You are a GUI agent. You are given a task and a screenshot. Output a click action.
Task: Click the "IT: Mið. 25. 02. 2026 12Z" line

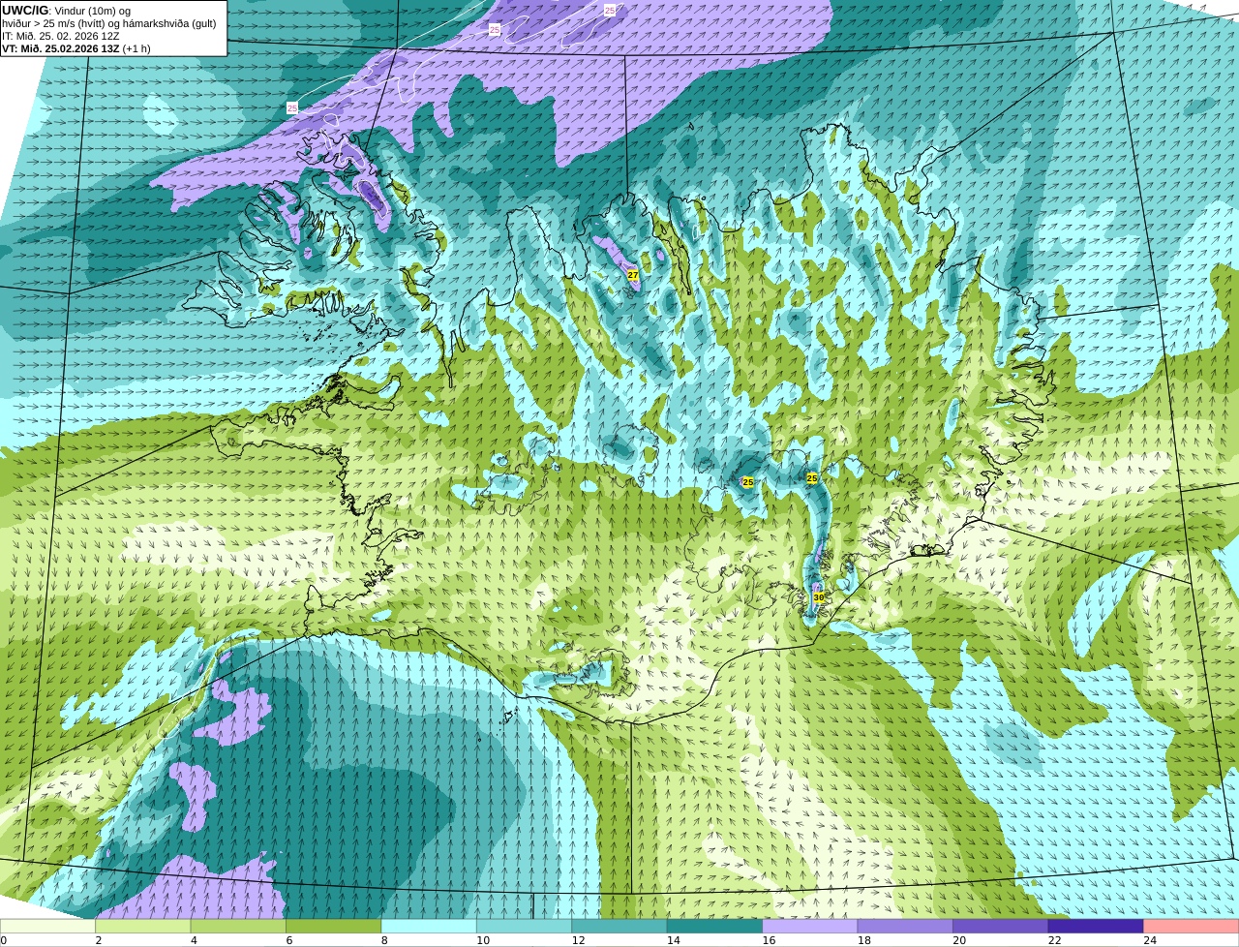tap(61, 36)
